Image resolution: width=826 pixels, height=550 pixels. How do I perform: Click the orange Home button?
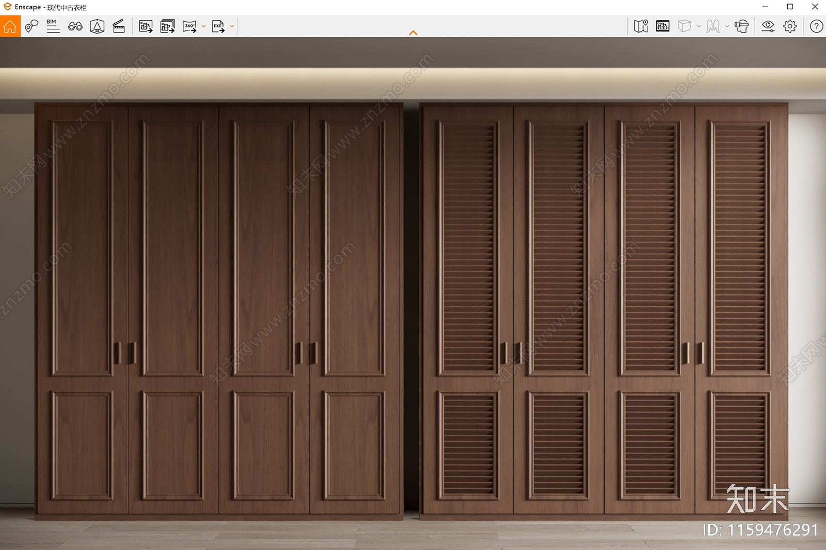(x=10, y=26)
